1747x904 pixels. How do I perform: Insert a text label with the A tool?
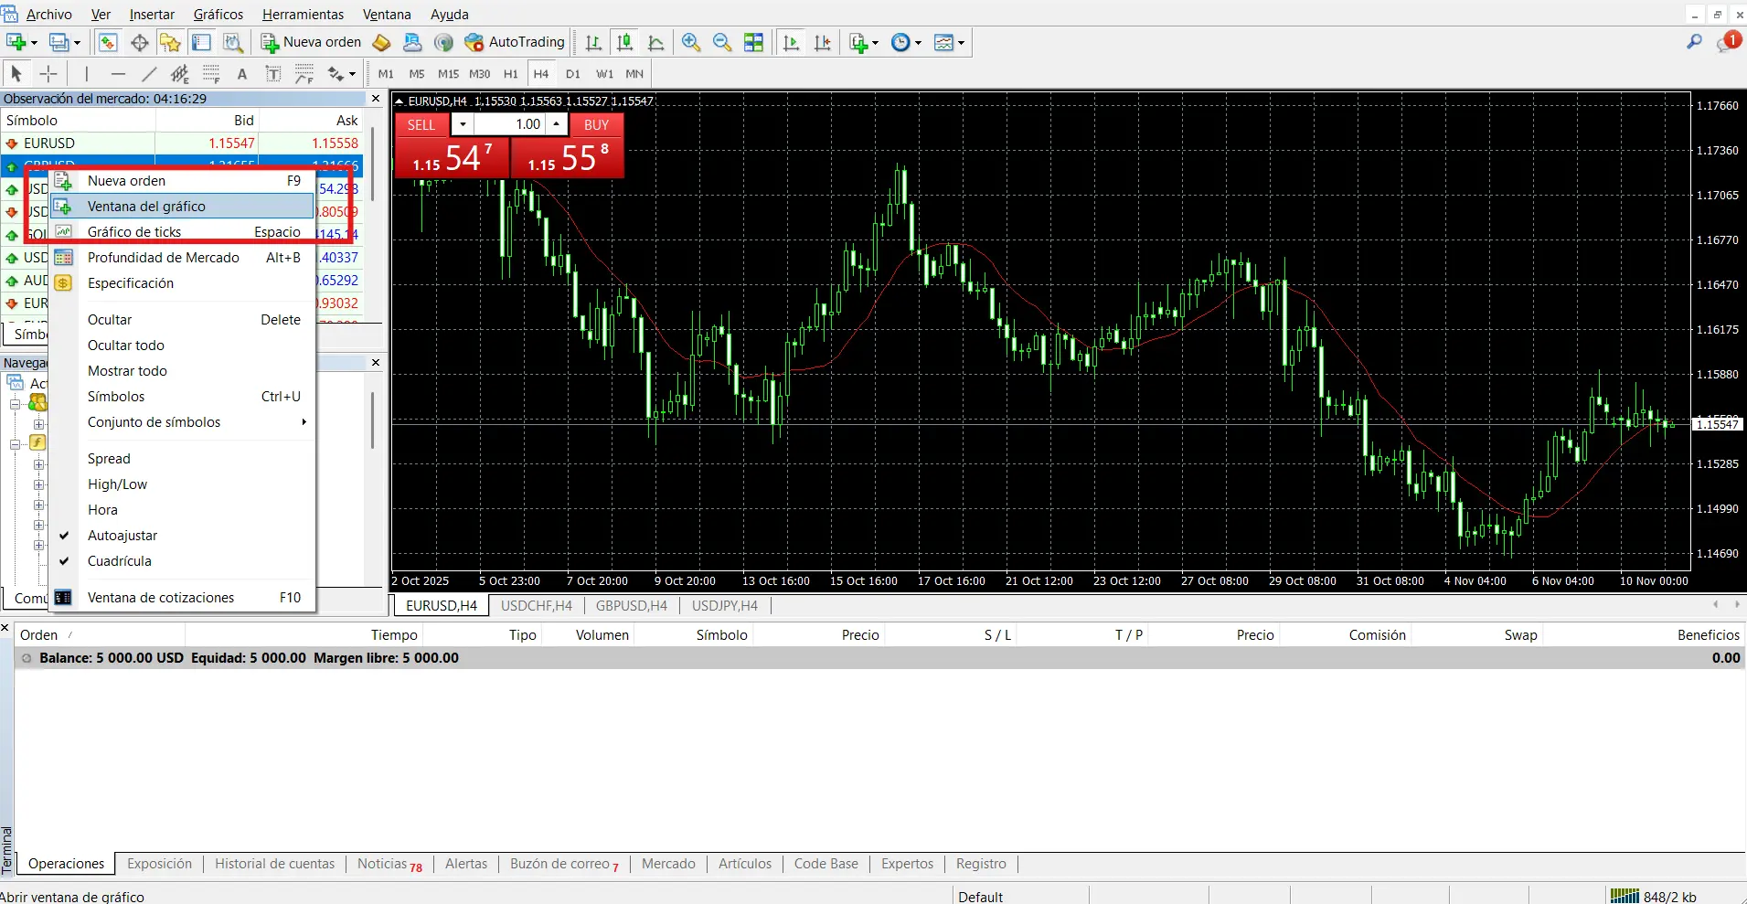pyautogui.click(x=243, y=74)
